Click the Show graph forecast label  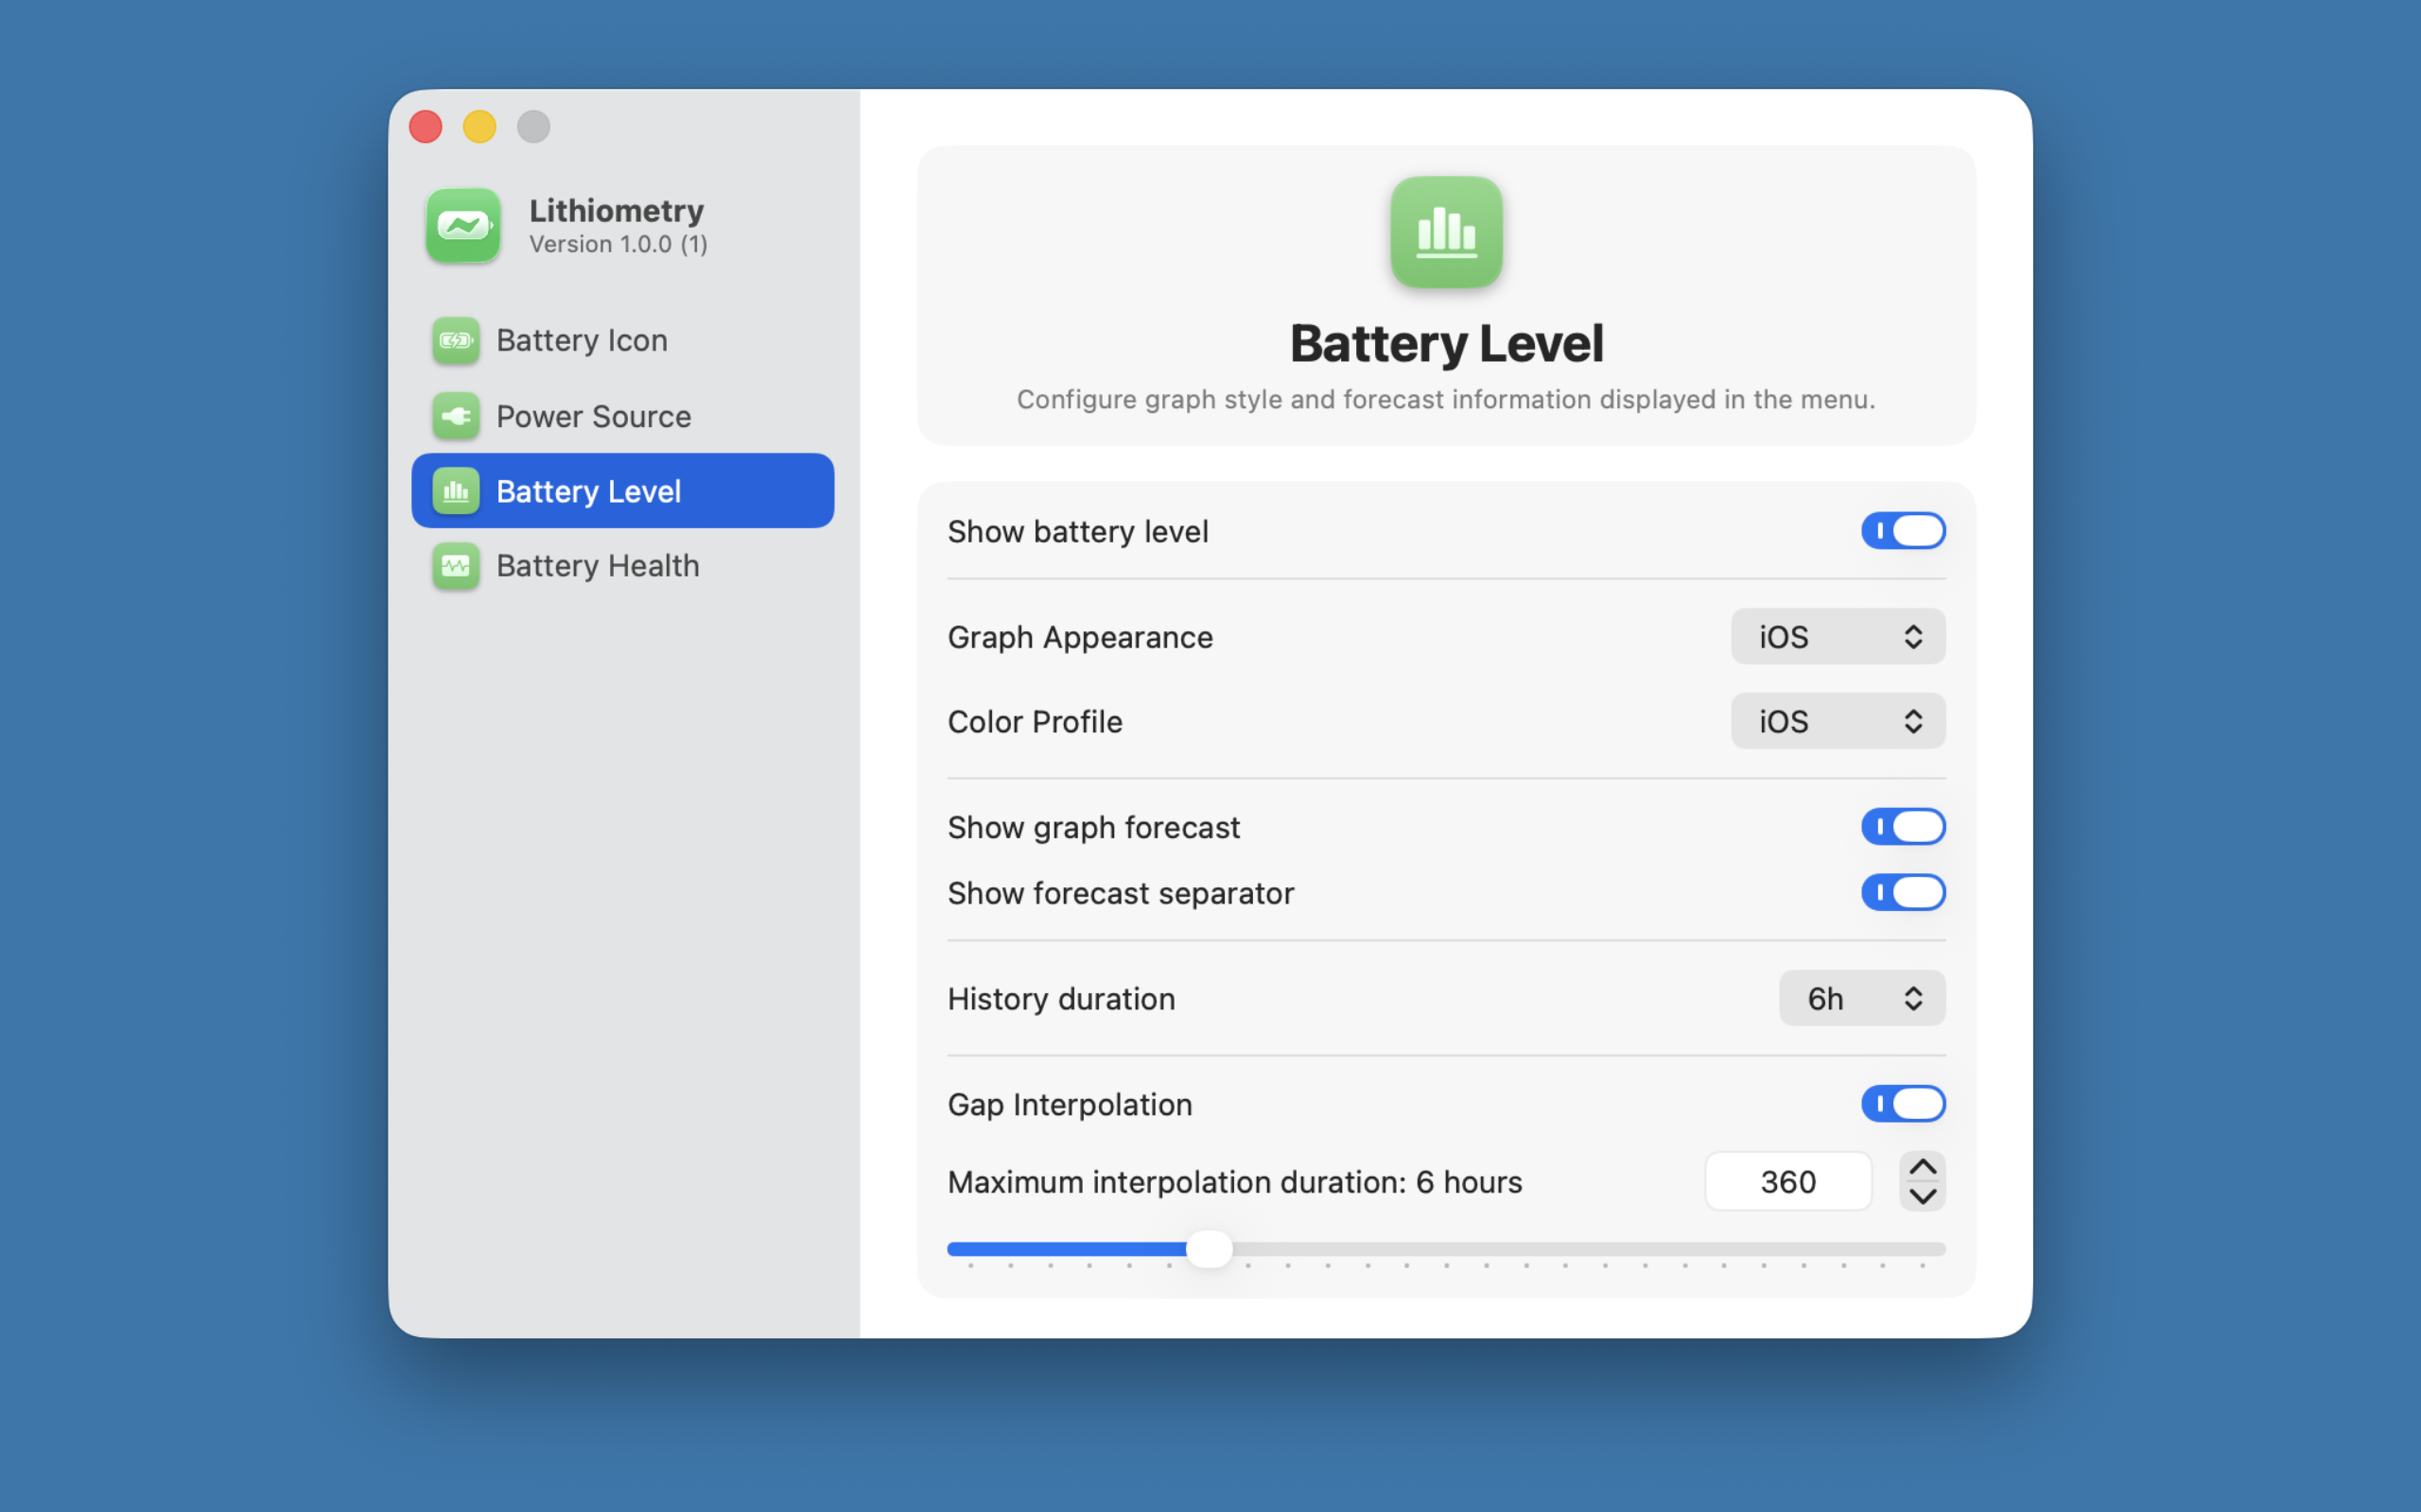click(1093, 827)
